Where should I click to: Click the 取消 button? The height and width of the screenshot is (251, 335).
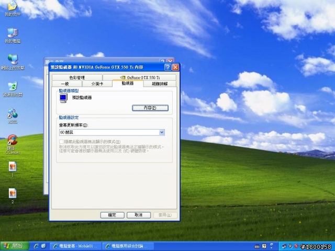coord(139,215)
